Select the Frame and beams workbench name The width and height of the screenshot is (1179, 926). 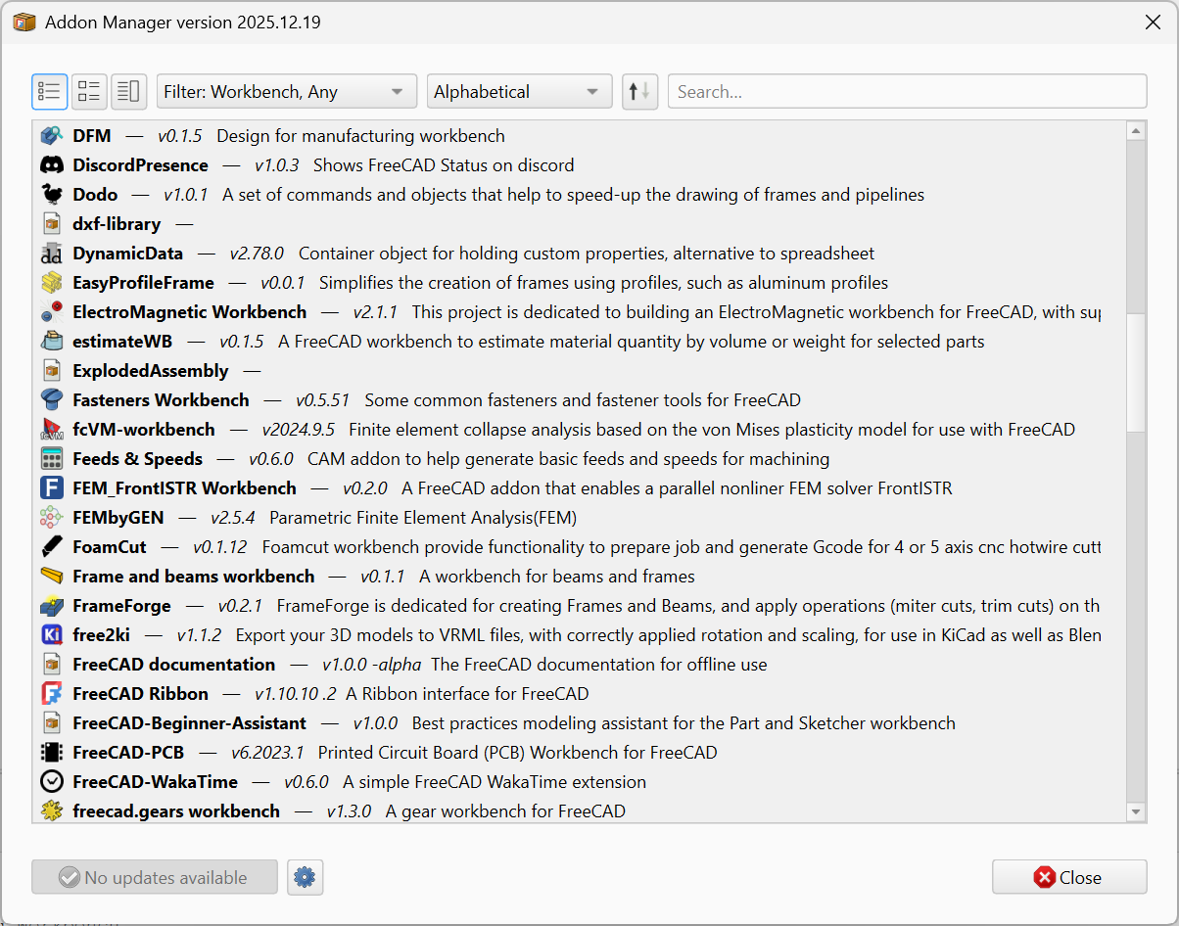[194, 577]
